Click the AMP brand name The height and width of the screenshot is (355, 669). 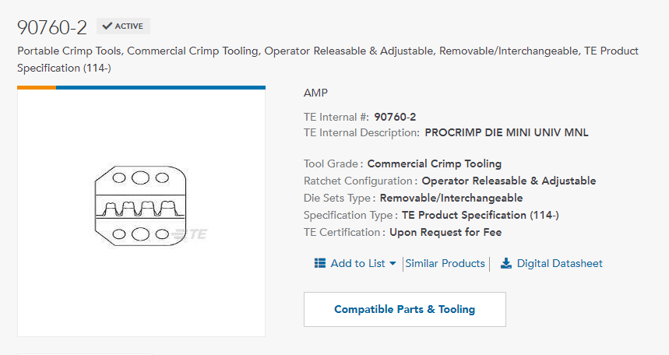(x=315, y=93)
